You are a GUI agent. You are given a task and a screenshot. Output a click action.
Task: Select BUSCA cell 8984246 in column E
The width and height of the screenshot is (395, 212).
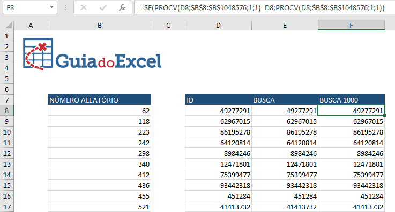(285, 153)
